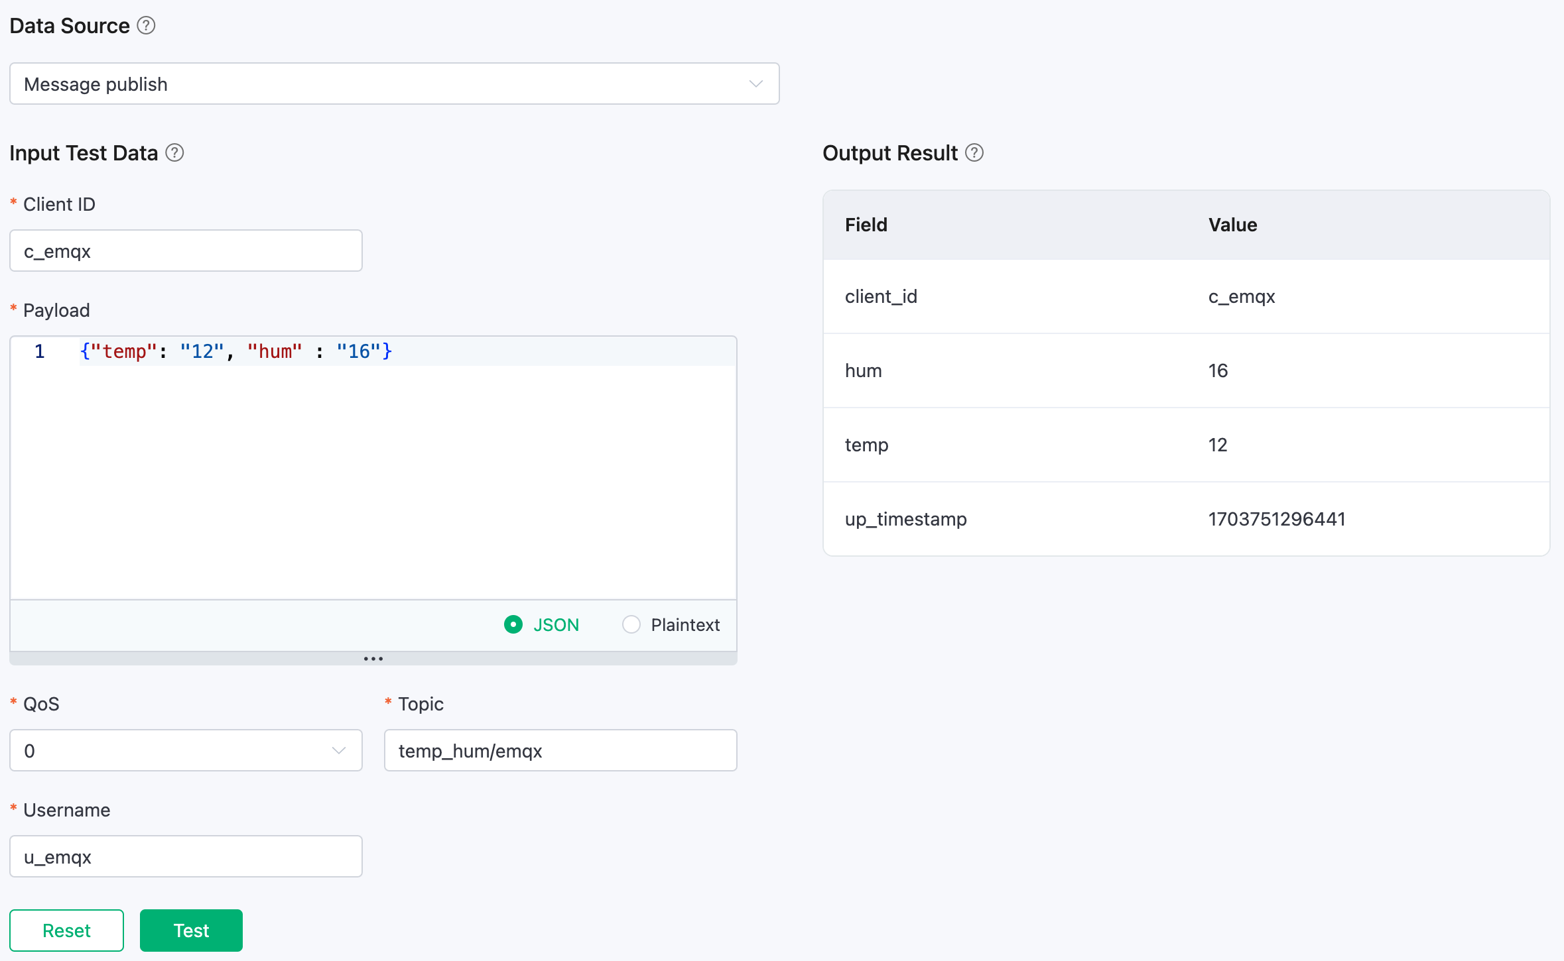This screenshot has height=961, width=1564.
Task: Select Plaintext payload format toggle
Action: click(x=628, y=623)
